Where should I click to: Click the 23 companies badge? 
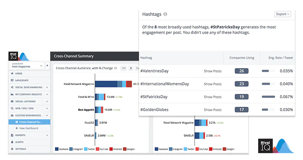click(x=242, y=84)
